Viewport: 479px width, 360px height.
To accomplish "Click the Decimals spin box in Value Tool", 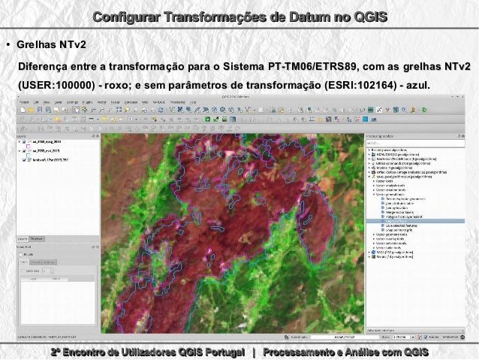I will pyautogui.click(x=47, y=271).
